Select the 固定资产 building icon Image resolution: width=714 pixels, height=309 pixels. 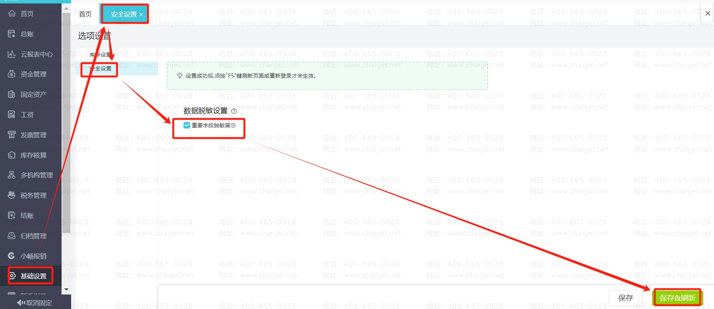(12, 94)
